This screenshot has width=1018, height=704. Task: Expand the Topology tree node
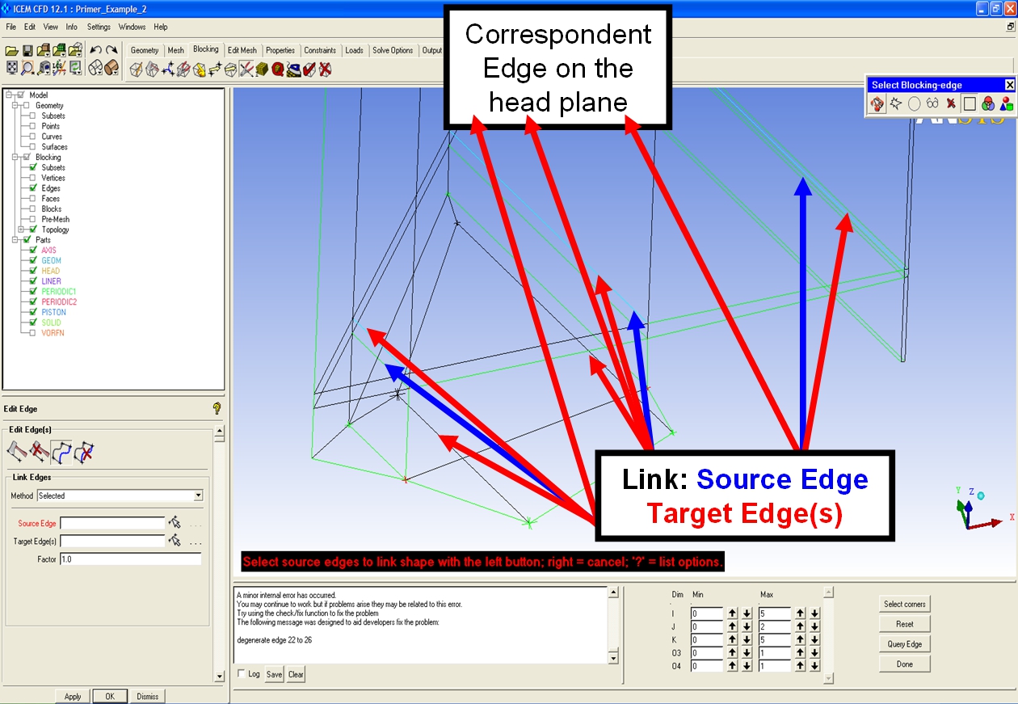[x=22, y=230]
